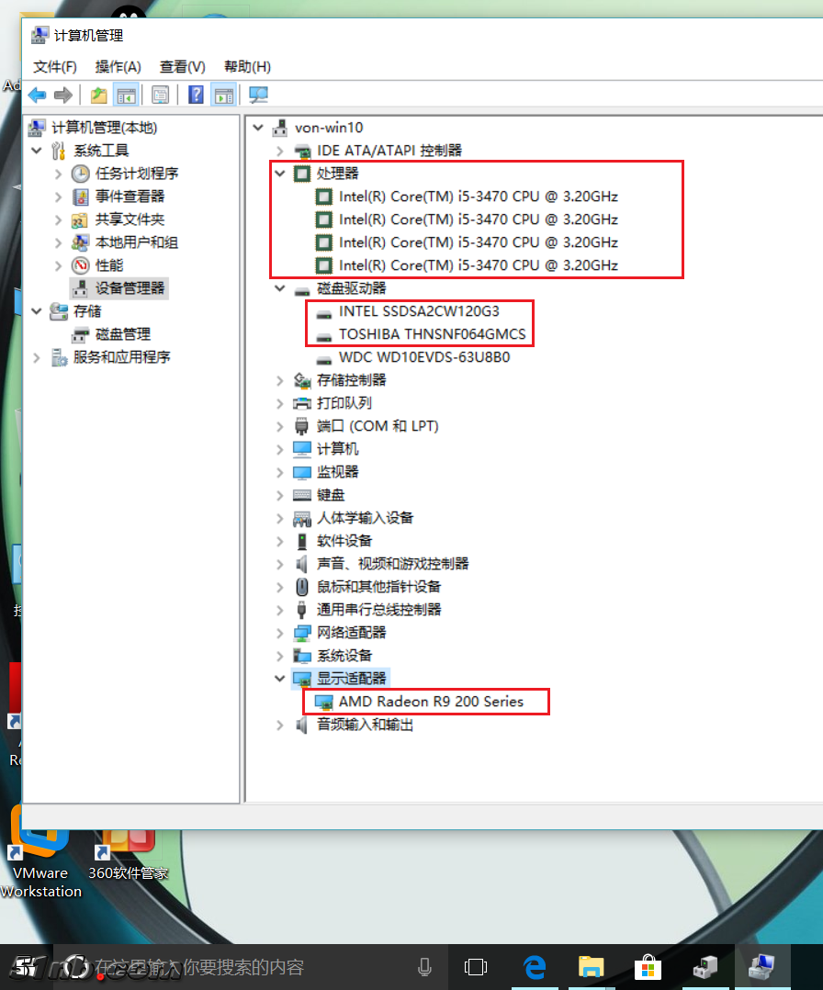Click the taskbar search input box
This screenshot has width=823, height=990.
click(x=250, y=967)
